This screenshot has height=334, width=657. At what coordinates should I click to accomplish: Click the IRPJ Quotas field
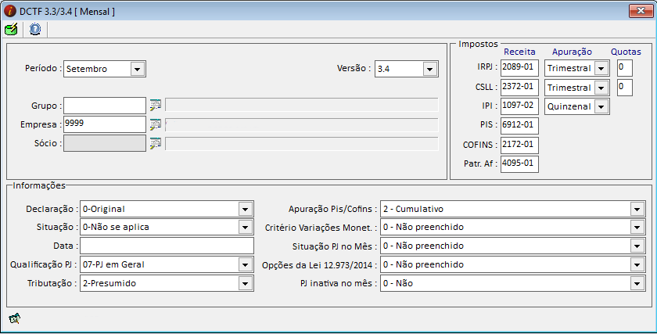coord(625,68)
